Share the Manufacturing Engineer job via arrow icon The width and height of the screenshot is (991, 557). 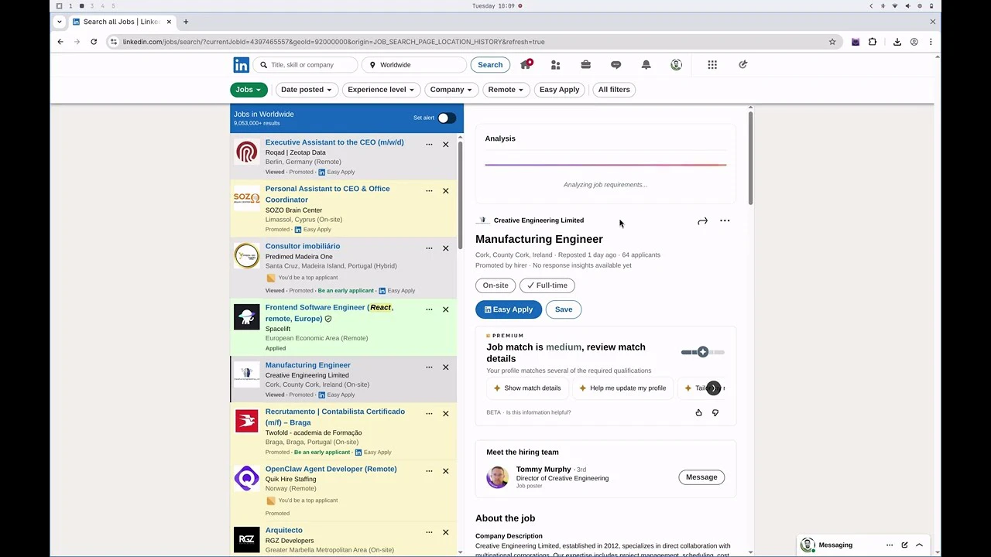coord(702,221)
